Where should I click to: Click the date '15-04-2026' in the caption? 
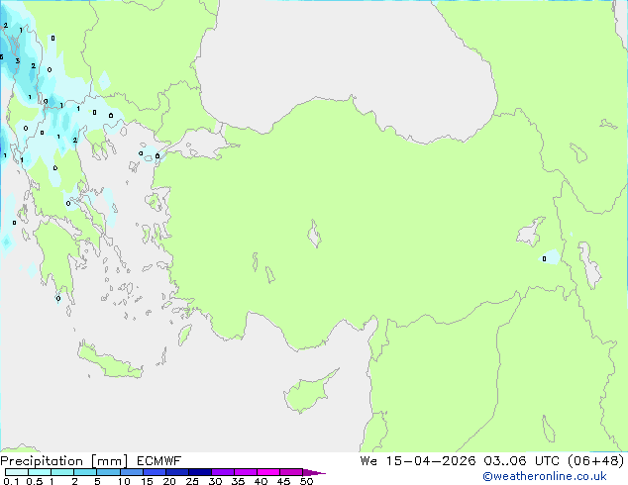pyautogui.click(x=431, y=461)
